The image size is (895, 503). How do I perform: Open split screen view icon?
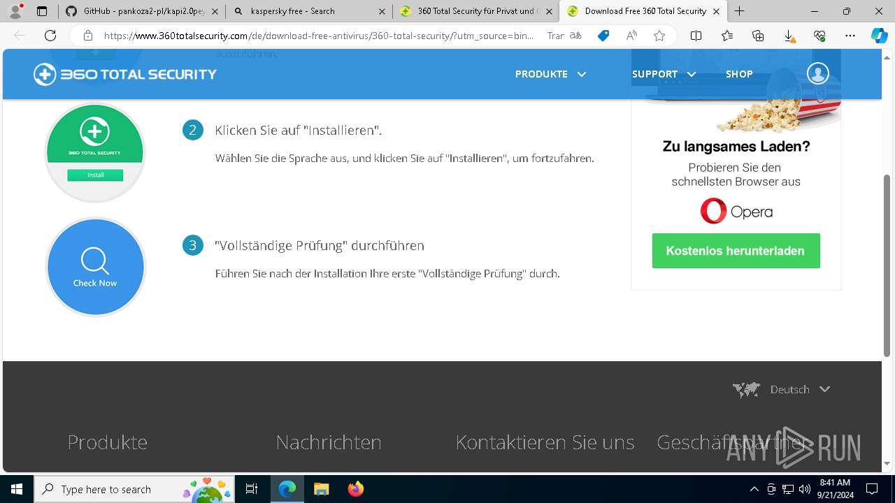coord(696,36)
